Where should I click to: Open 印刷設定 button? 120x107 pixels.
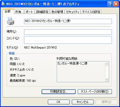58,92
